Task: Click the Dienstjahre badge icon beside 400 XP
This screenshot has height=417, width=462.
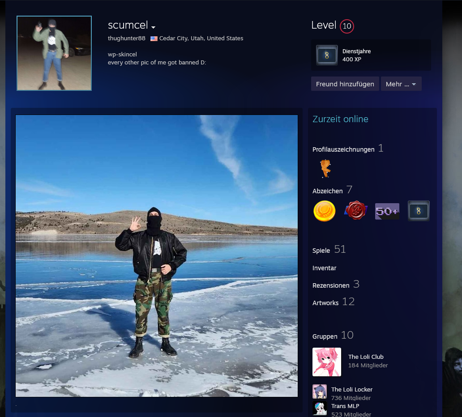Action: 327,55
